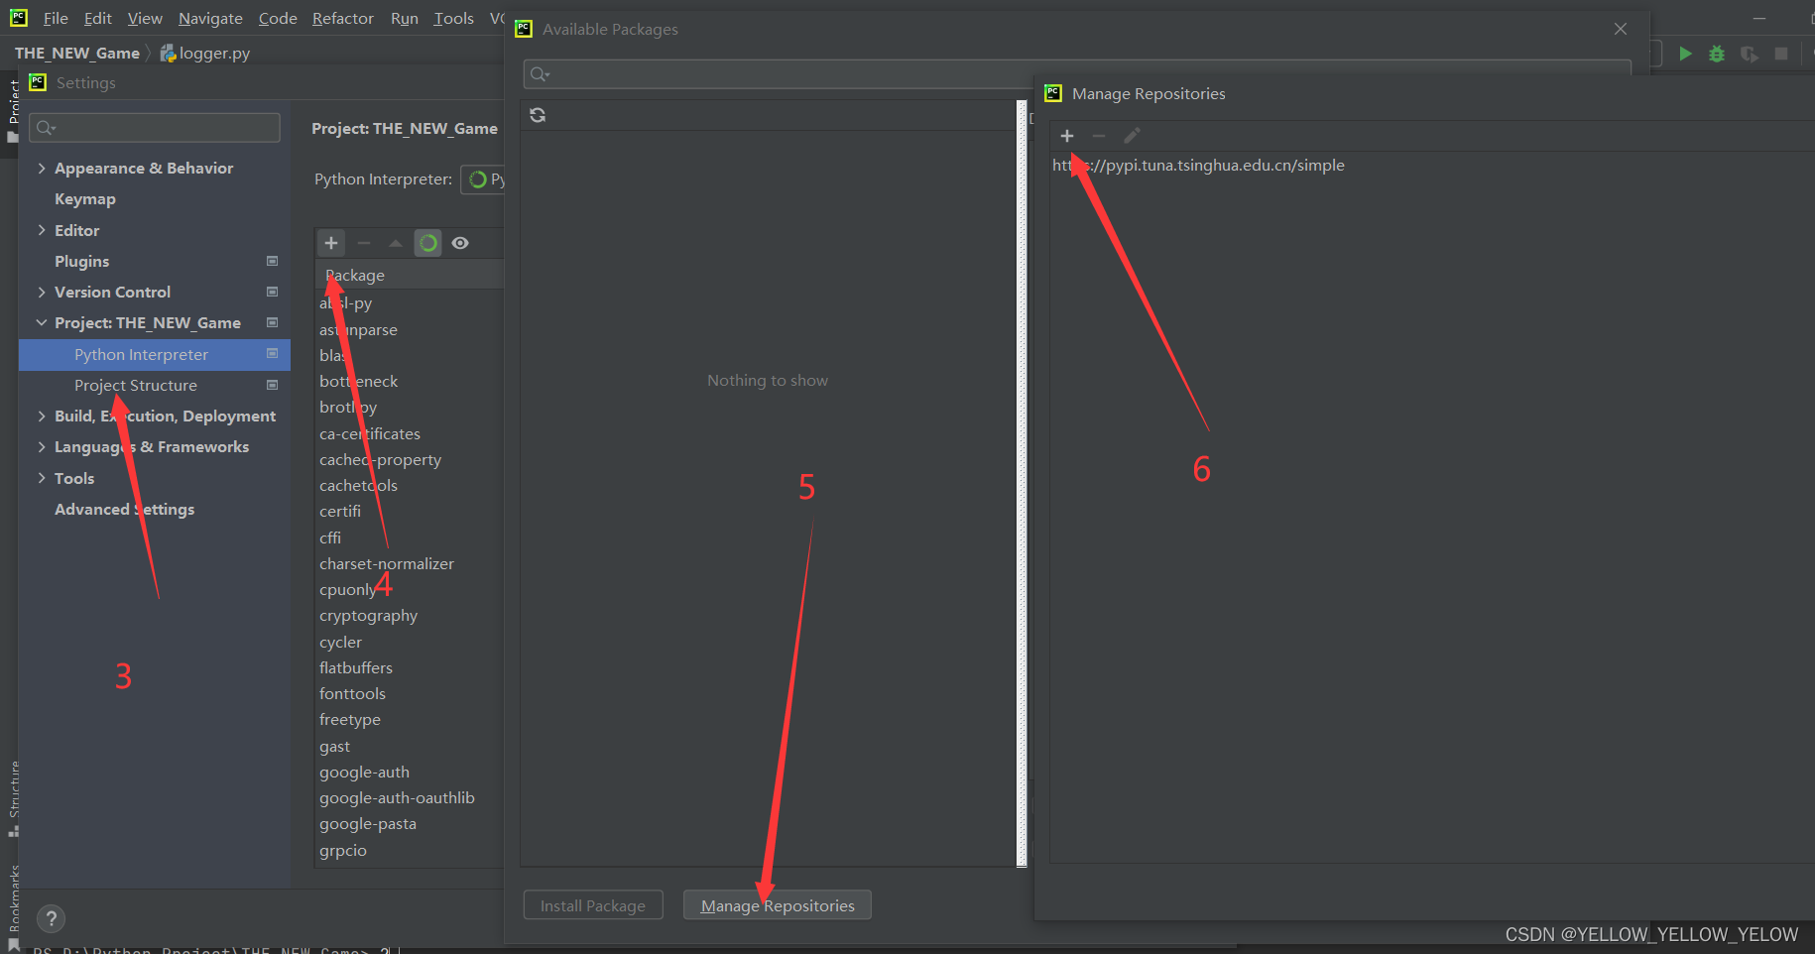Open the Project tool window sidebar tab
1815x954 pixels.
(13, 109)
